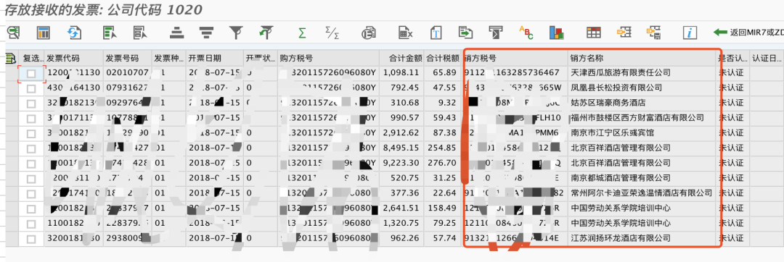Sort the list in descending order
This screenshot has width=784, height=262.
coord(205,33)
